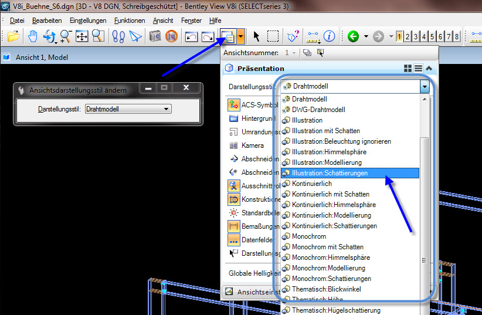Activate the Walk footsteps tool
Image resolution: width=482 pixels, height=315 pixels.
coord(118,36)
